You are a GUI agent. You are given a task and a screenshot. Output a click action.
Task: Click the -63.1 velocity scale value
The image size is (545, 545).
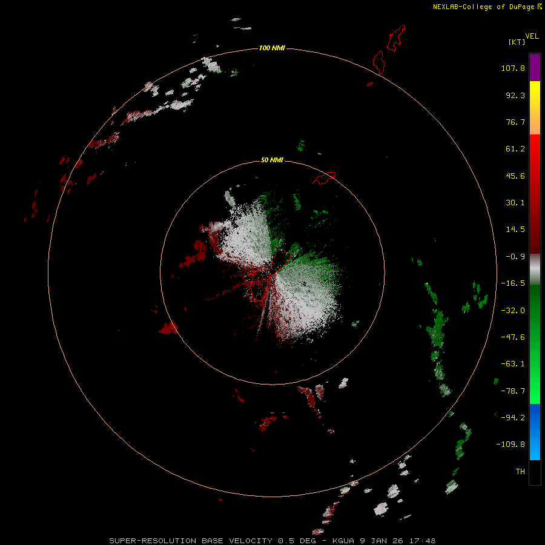tap(513, 364)
